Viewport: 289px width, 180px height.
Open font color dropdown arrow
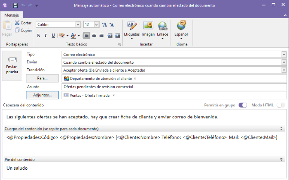(x=79, y=36)
